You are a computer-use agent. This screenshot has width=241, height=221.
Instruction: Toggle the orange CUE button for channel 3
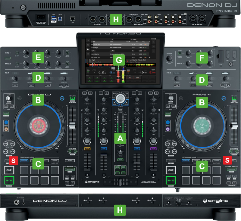pos(87,149)
